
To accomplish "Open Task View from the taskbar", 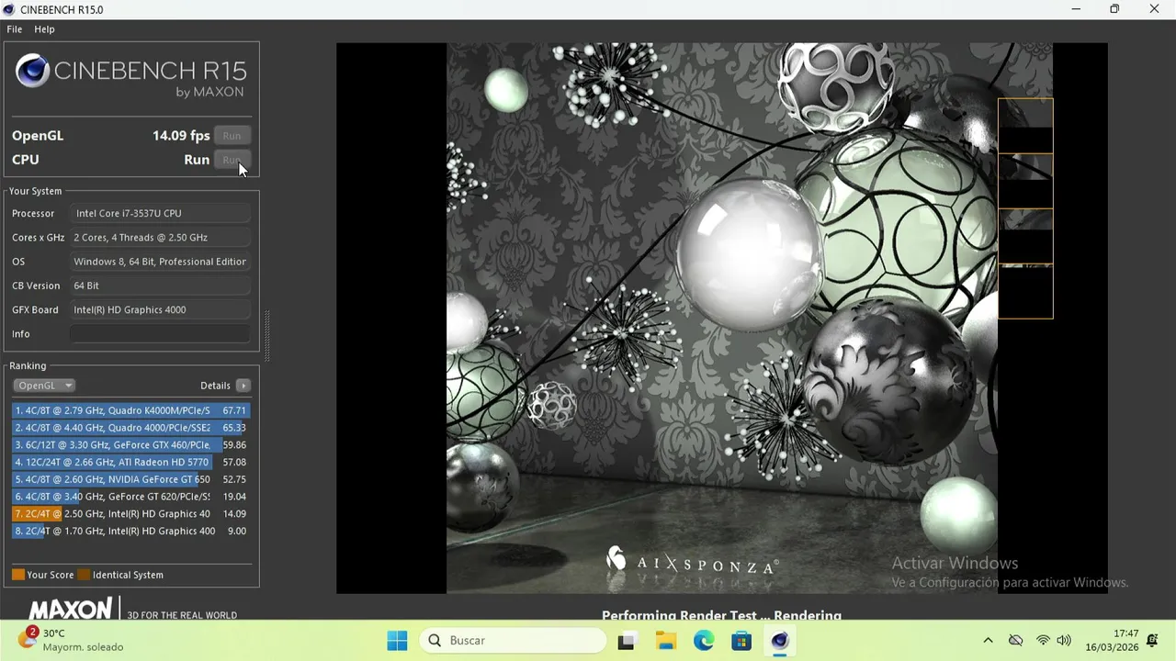I will [x=627, y=641].
